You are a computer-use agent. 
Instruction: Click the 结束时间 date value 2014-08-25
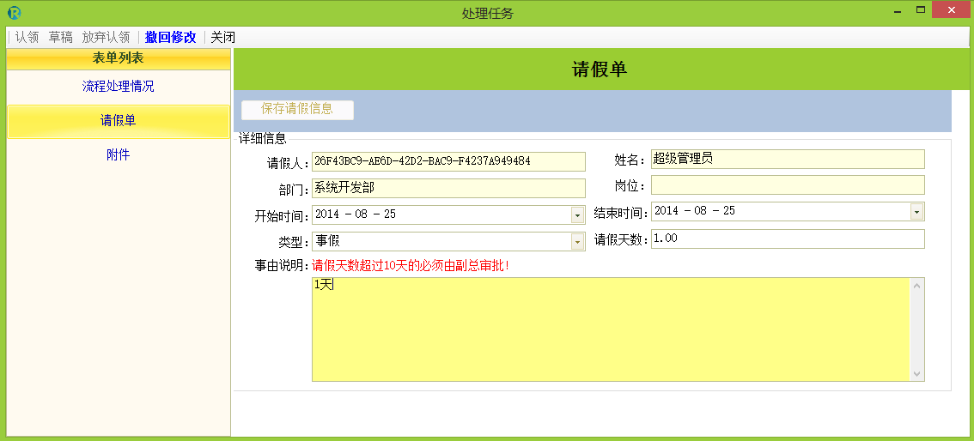click(695, 211)
